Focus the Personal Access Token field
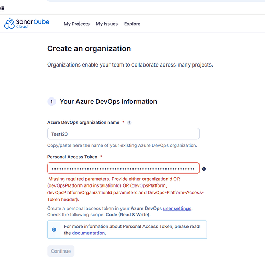 click(x=123, y=168)
